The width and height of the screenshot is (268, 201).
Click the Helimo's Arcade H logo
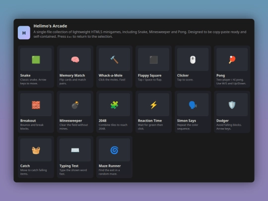coord(24,33)
